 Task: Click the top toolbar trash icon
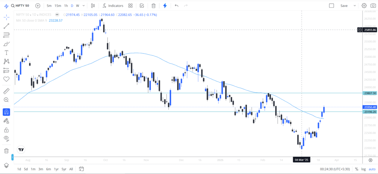tap(154, 6)
